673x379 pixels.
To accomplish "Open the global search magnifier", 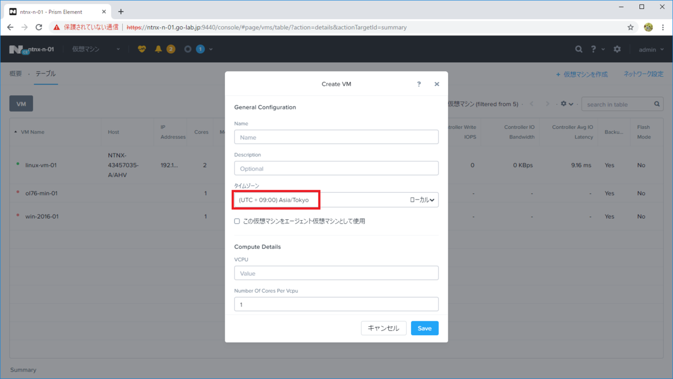I will coord(579,49).
